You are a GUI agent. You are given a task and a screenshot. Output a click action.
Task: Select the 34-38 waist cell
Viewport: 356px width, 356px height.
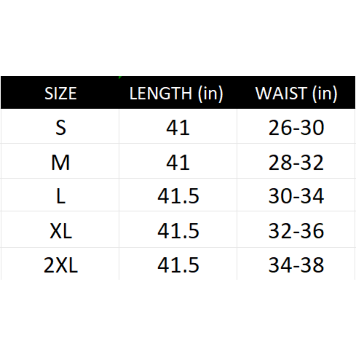click(x=296, y=265)
